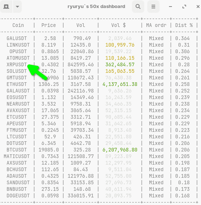Maximize the dashboard window
The image size is (201, 205).
[x=184, y=7]
